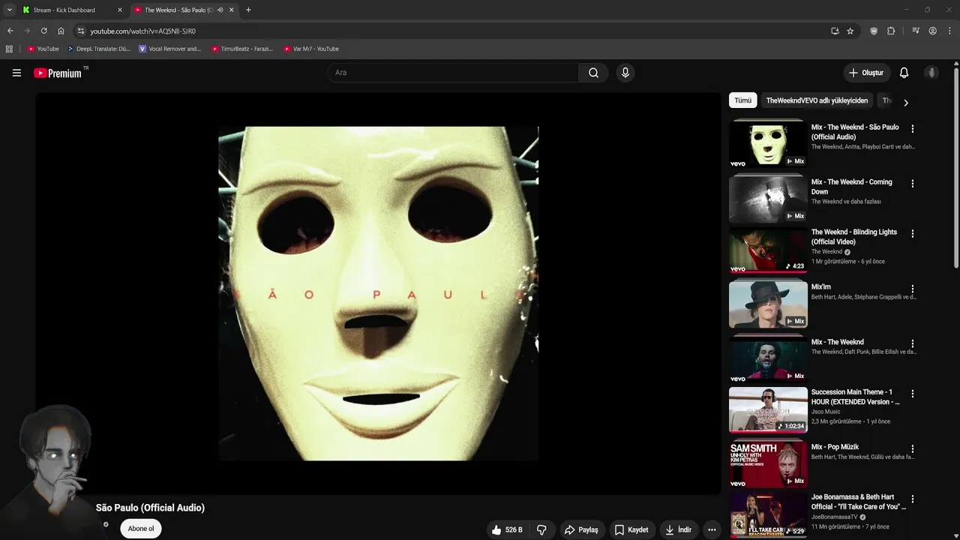
Task: Open the apps grid in bookmarks bar
Action: [x=9, y=49]
